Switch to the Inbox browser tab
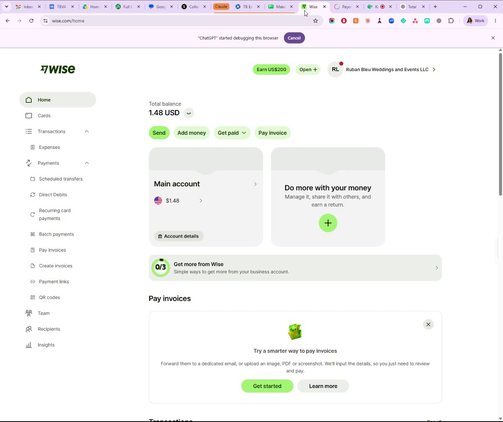Screen dimensions: 503x422 (28, 7)
